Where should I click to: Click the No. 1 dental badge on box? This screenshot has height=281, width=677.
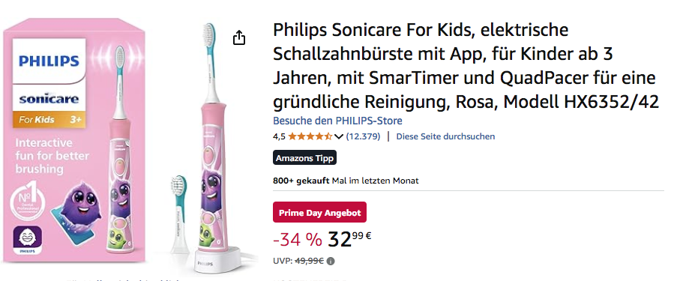[28, 202]
